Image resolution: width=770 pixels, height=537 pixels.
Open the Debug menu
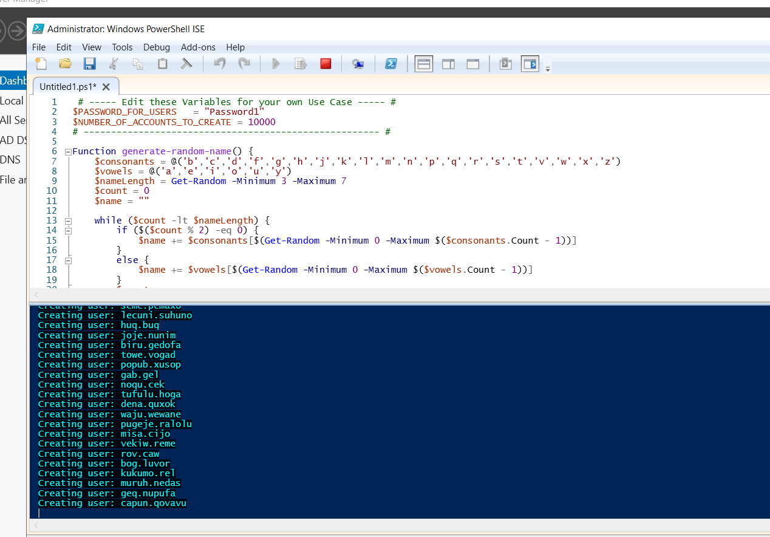[157, 47]
